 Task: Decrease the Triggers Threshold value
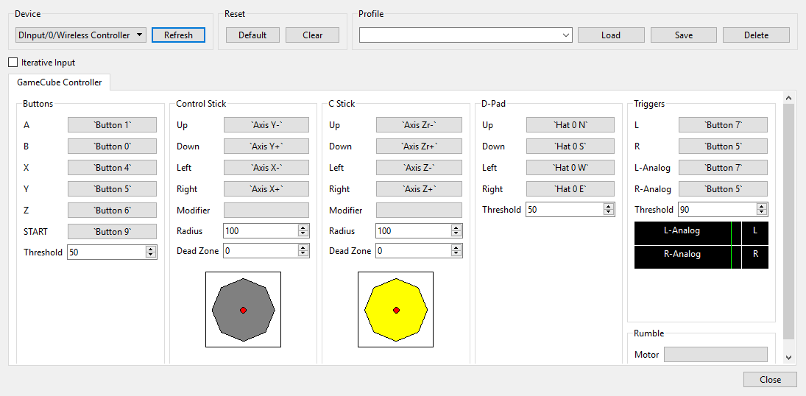762,213
